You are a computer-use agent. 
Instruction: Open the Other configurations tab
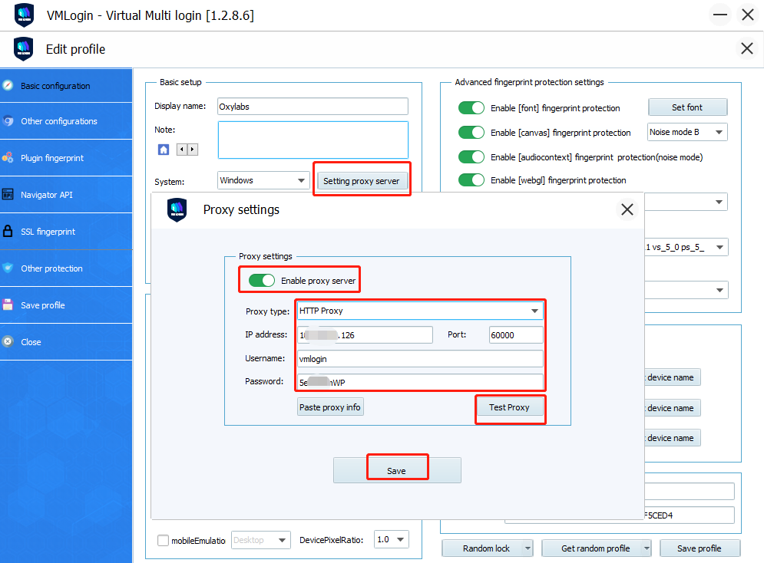pyautogui.click(x=66, y=121)
